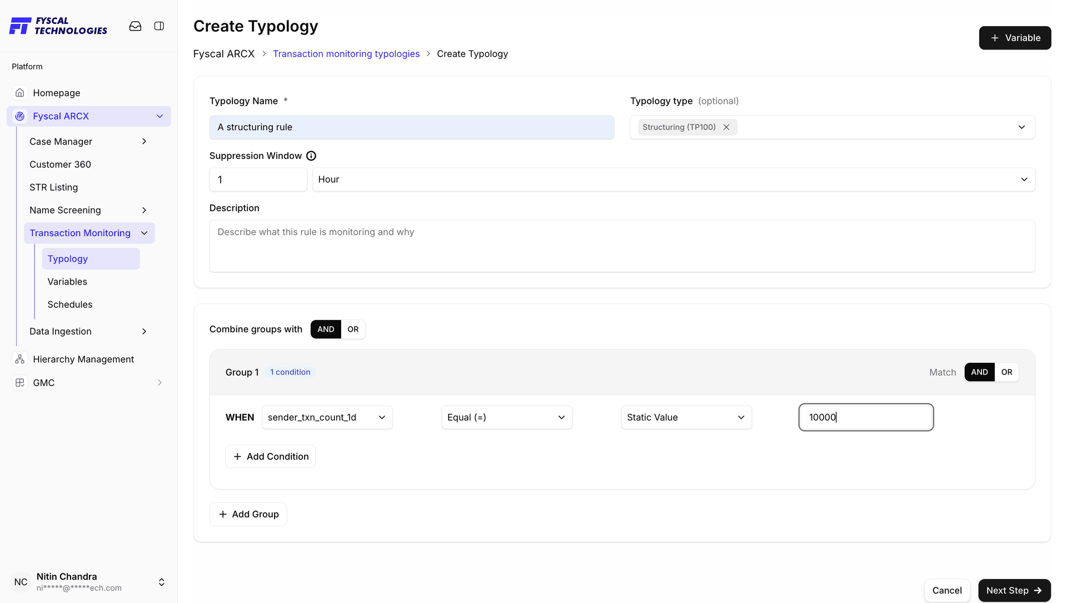Click the NC user avatar
Screen dimensions: 1067x603
pos(21,582)
